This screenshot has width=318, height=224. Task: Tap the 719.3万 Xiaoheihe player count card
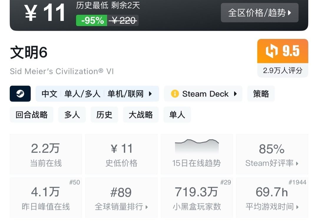point(197,198)
